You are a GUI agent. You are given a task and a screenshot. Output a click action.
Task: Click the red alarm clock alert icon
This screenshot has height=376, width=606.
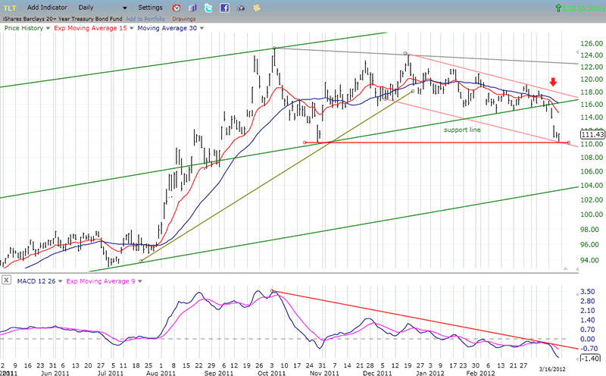pos(176,8)
